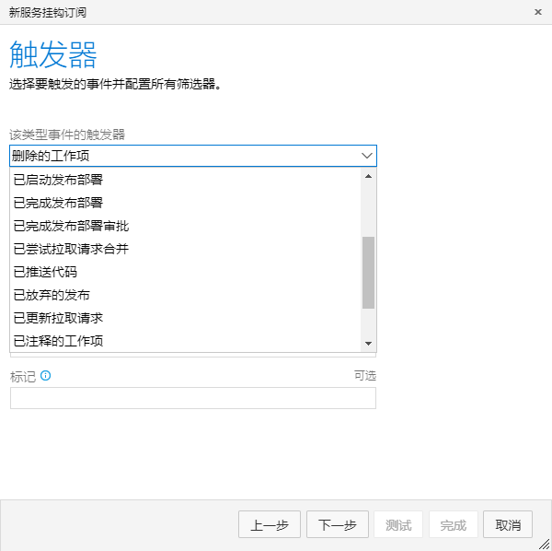The height and width of the screenshot is (551, 552).
Task: Select 已启动发布部署 from the list
Action: click(185, 180)
